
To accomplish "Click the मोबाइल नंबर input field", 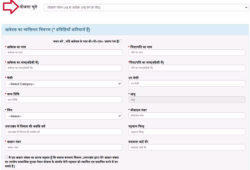I will pos(187,116).
